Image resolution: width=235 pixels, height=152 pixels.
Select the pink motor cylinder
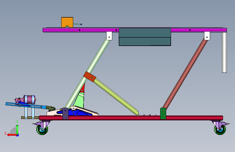coord(29,100)
